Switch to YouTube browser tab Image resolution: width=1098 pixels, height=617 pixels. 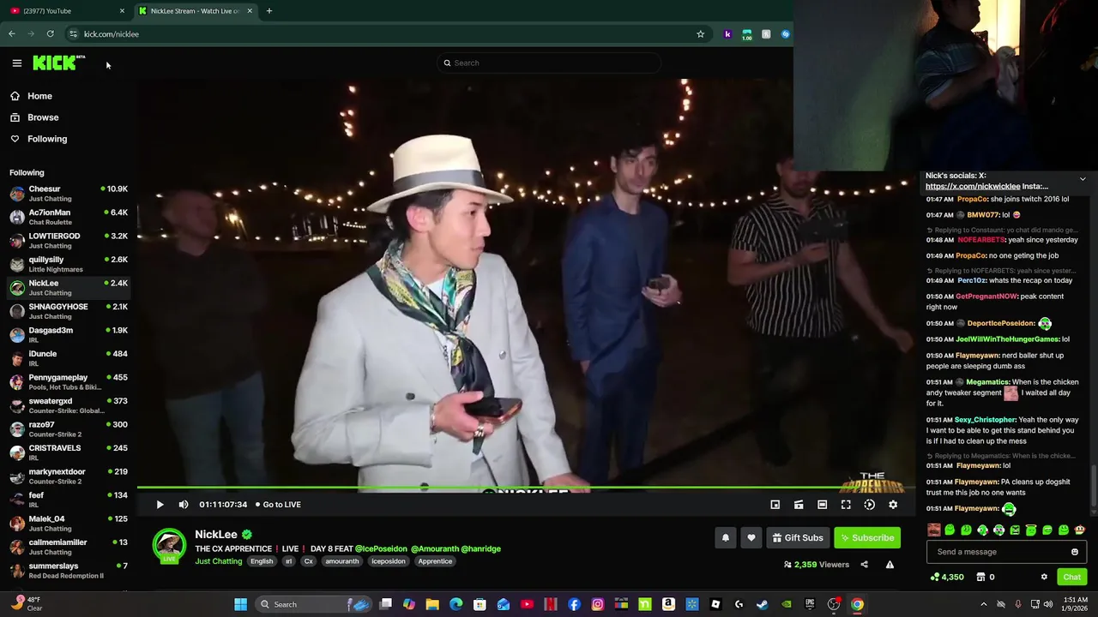(65, 11)
